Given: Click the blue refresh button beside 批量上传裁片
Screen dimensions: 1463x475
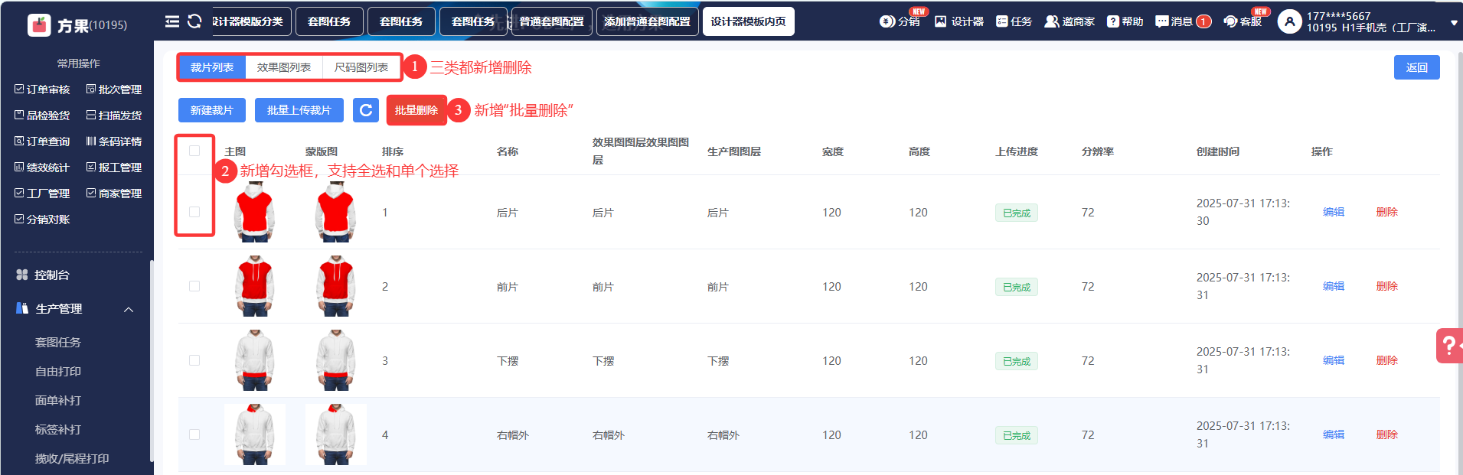Looking at the screenshot, I should click(x=366, y=110).
